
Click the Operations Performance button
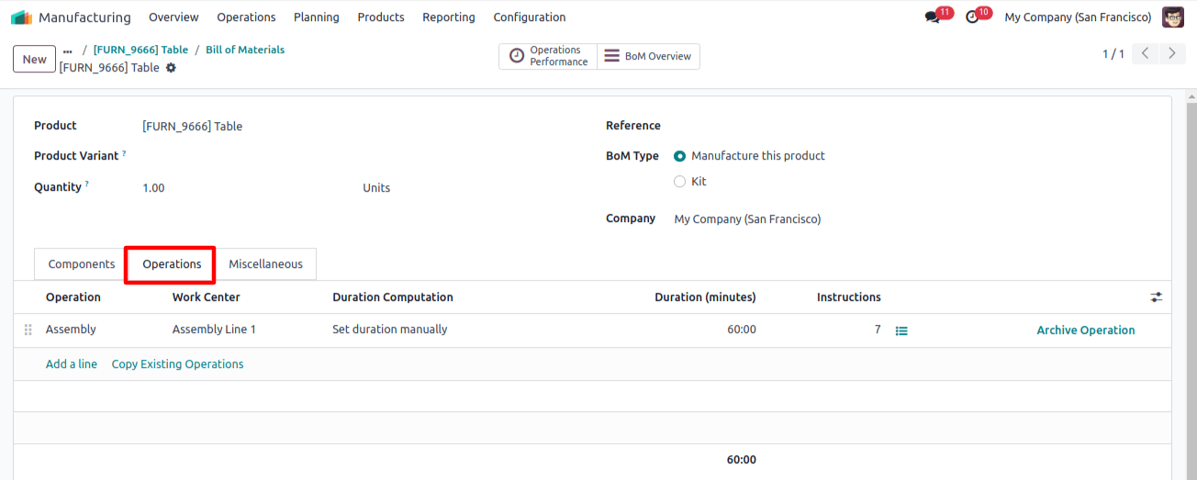pyautogui.click(x=548, y=56)
